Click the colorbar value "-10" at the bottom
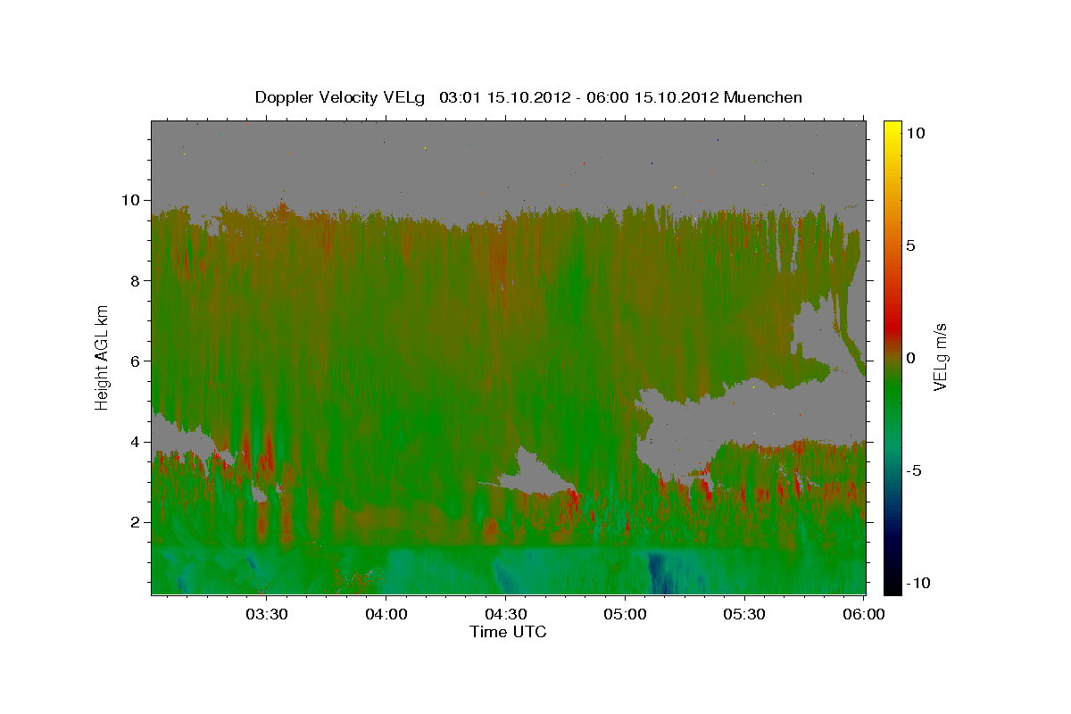The image size is (1071, 714). click(x=918, y=583)
